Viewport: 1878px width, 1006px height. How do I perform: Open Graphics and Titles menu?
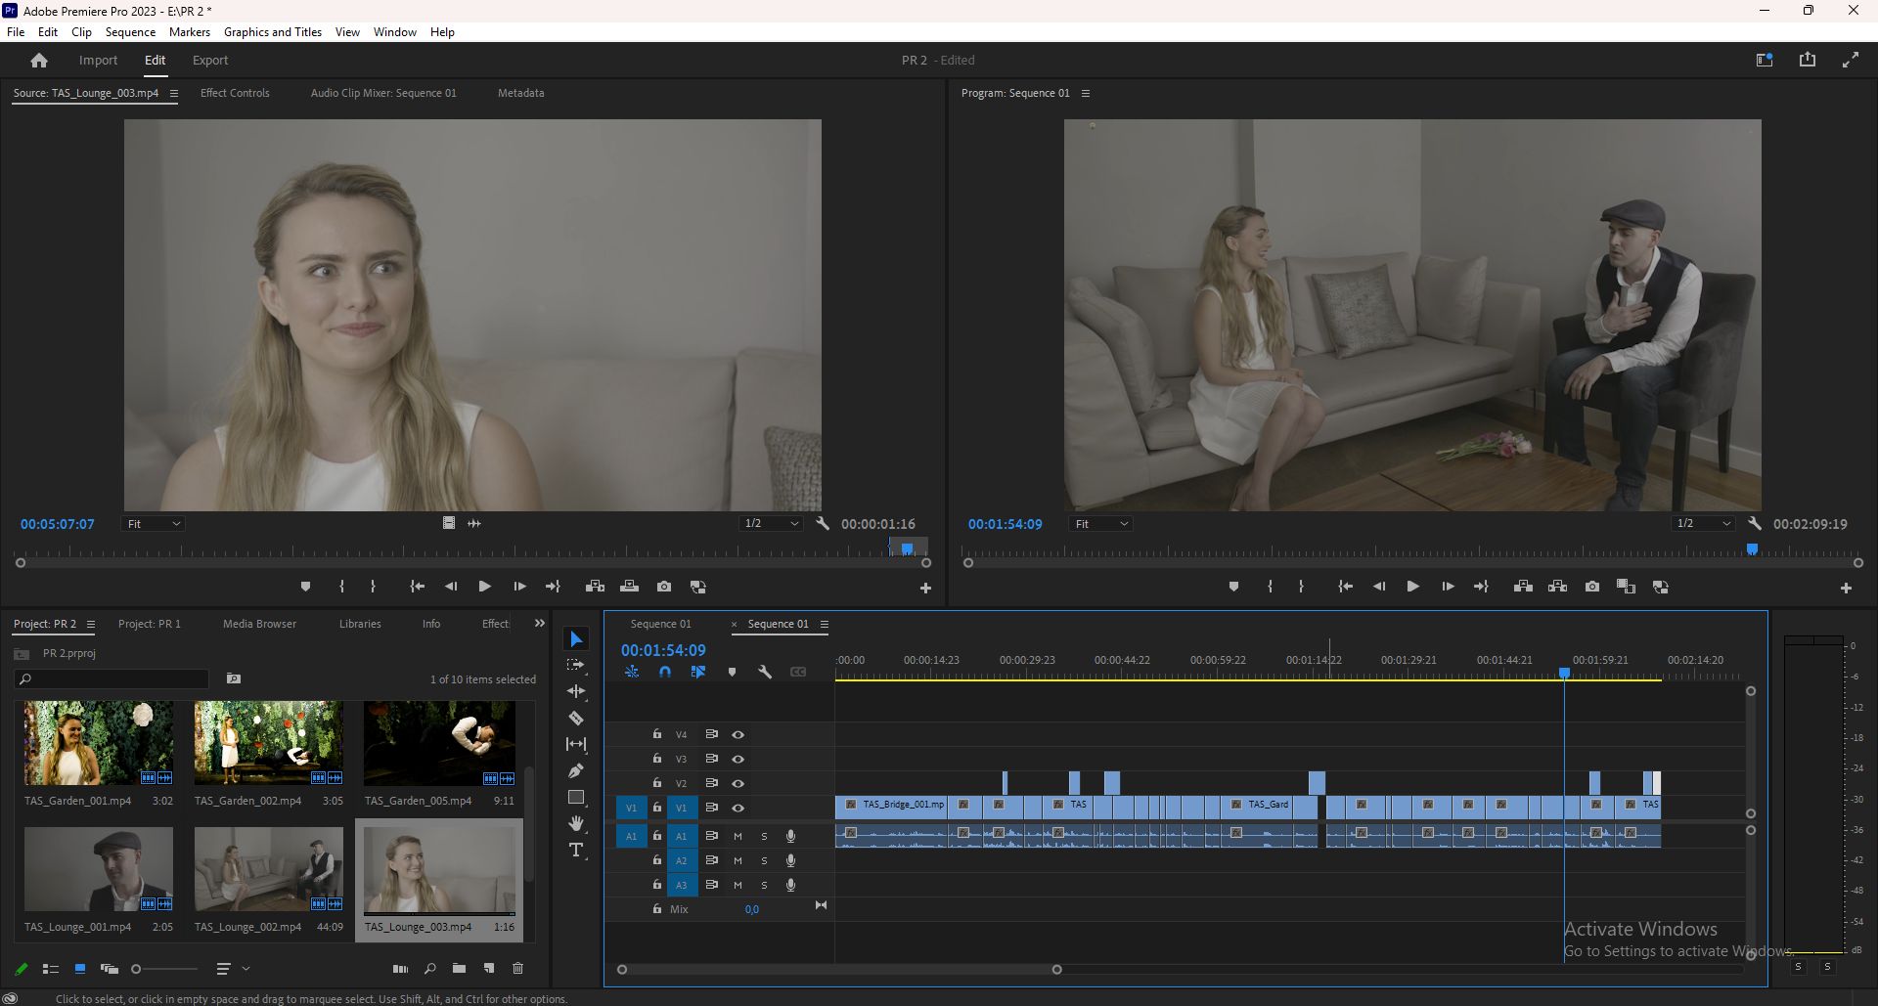coord(273,31)
